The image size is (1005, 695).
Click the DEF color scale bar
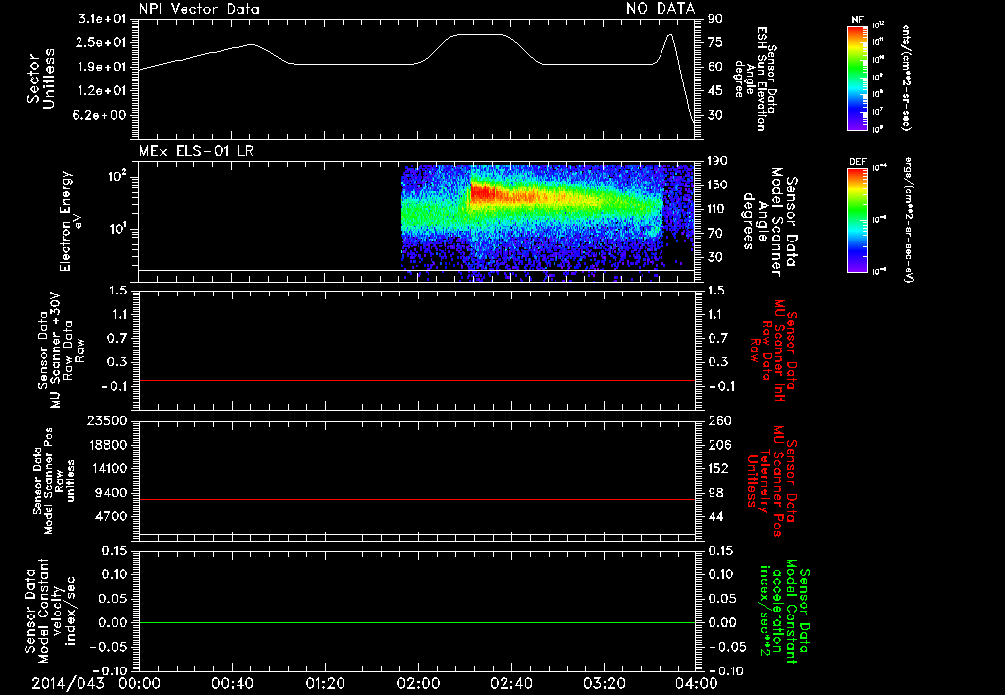point(857,221)
